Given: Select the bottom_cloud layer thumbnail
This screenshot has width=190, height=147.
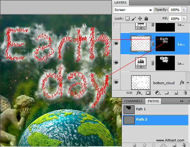Looking at the screenshot, I should pos(141,82).
